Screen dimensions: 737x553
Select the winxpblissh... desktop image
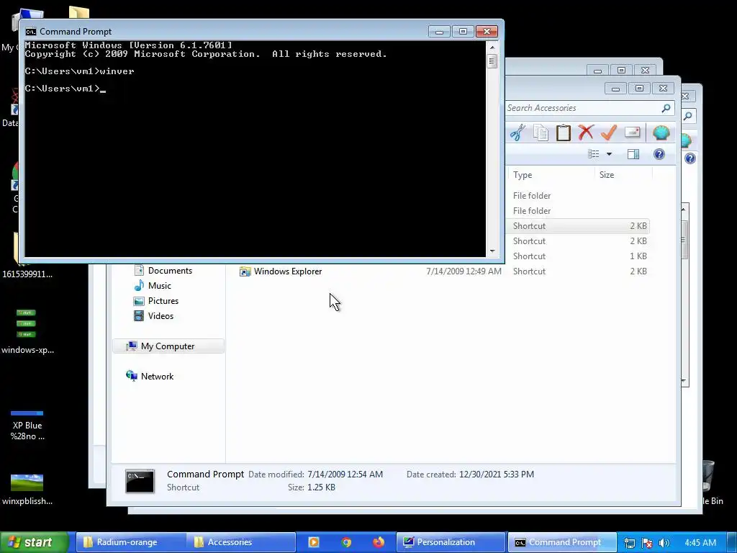[27, 489]
